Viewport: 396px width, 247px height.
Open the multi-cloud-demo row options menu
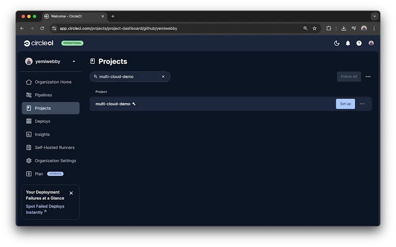coord(362,103)
